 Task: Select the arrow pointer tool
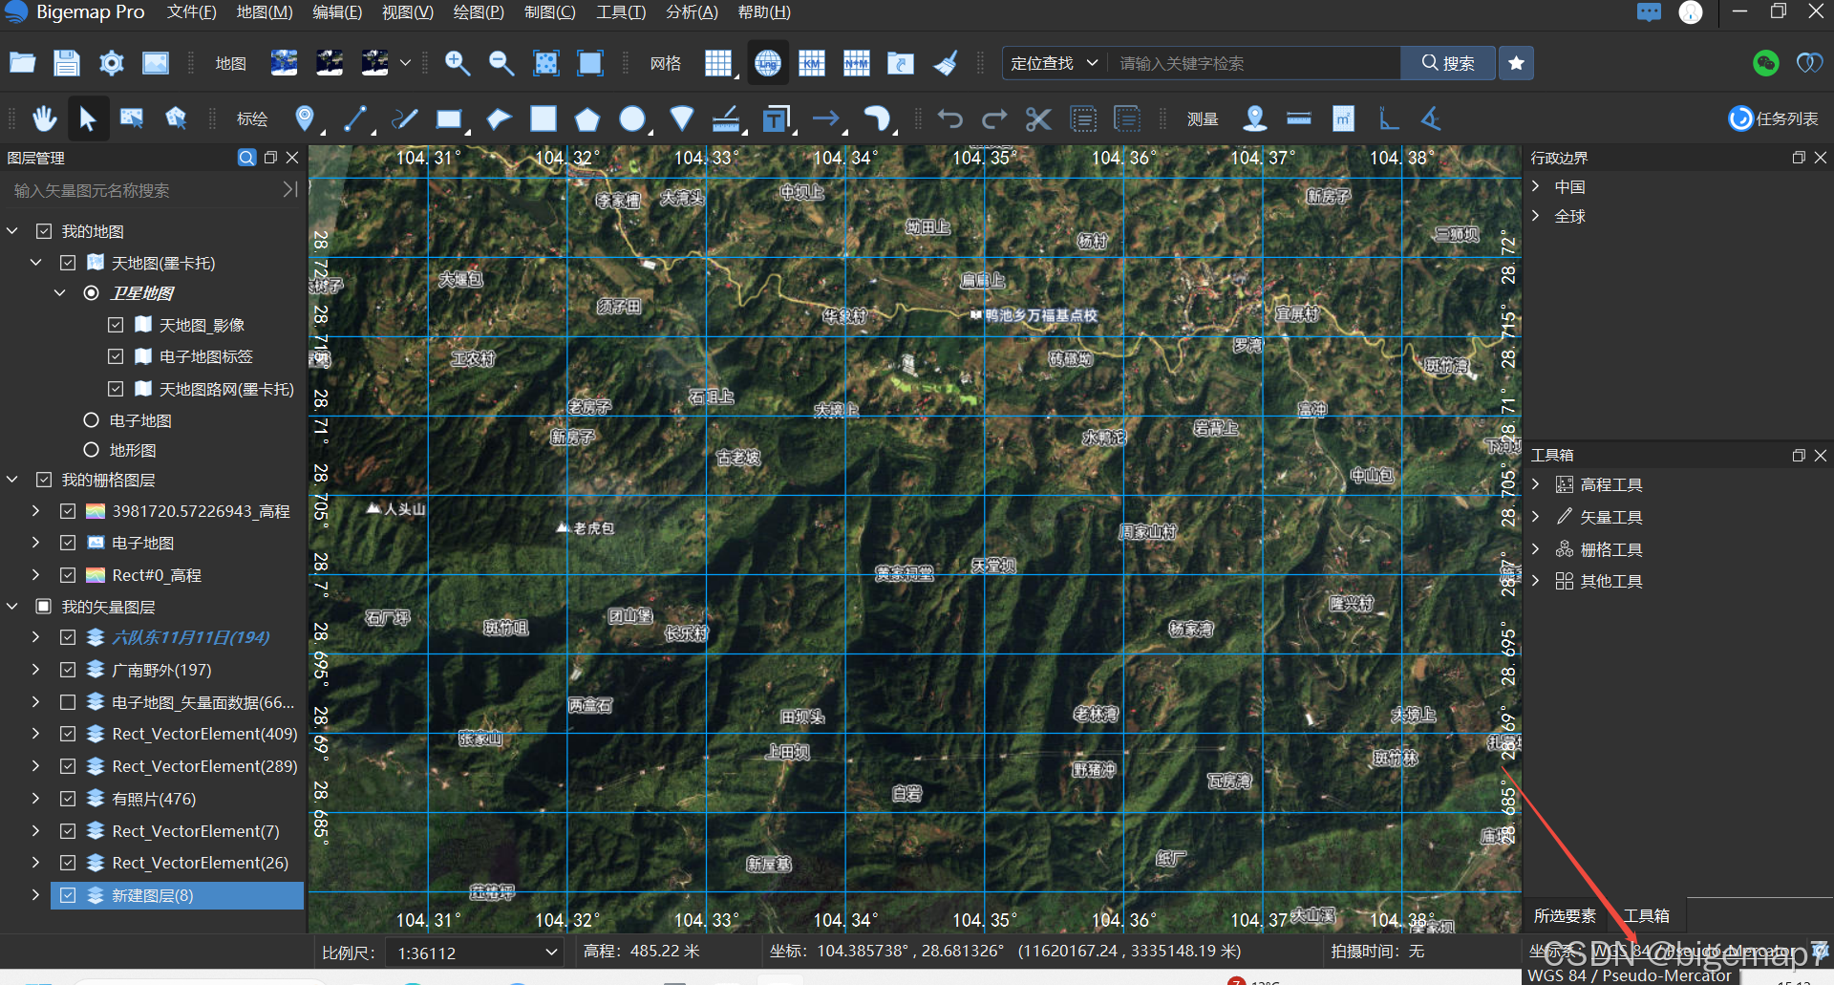[88, 118]
